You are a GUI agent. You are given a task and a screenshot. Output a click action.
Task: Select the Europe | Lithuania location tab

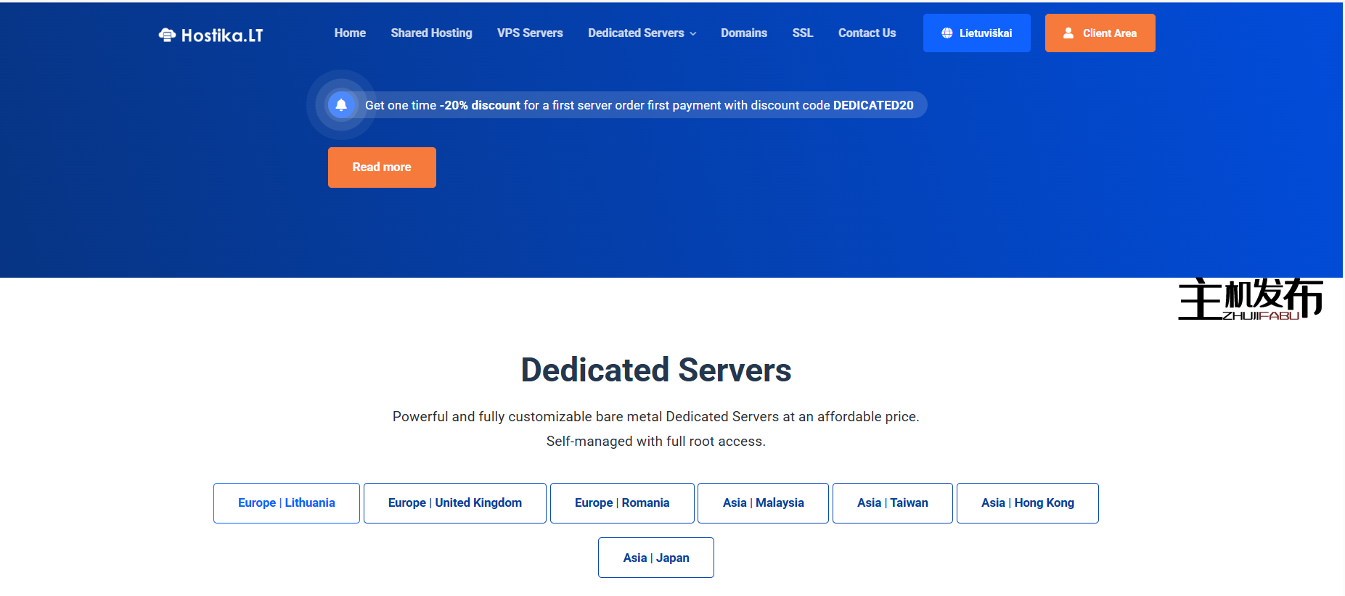pyautogui.click(x=286, y=503)
